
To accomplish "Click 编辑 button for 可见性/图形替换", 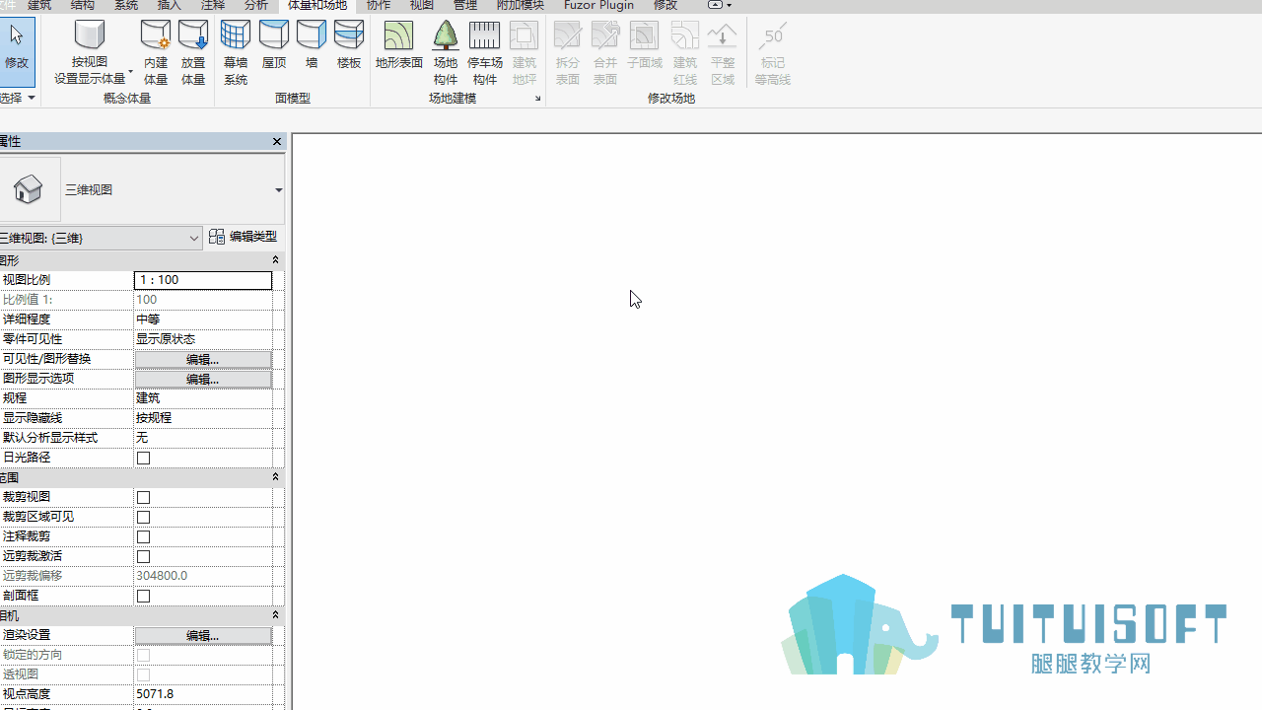I will click(x=203, y=359).
